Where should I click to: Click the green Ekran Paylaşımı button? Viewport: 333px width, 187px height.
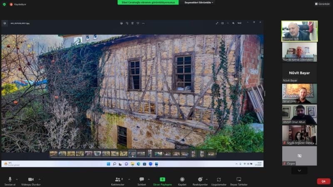162,180
